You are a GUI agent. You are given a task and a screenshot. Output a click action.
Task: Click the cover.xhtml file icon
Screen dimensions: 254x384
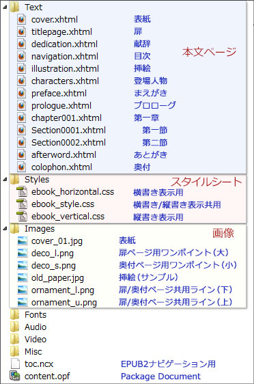pos(22,19)
